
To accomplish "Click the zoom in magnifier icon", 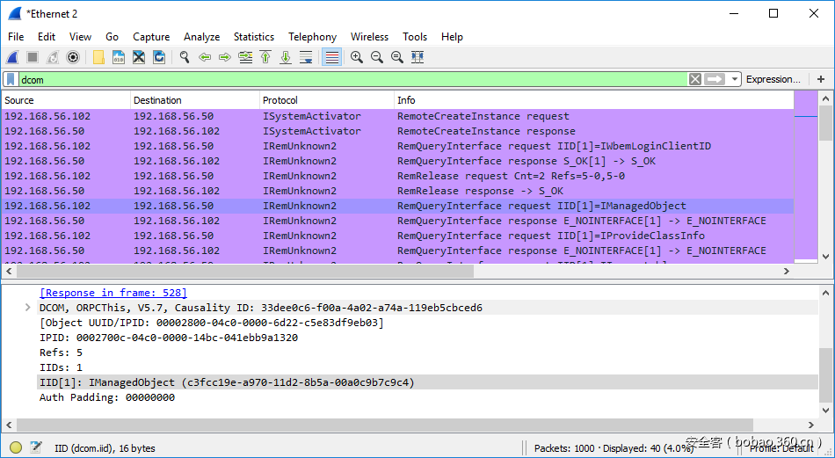I will pos(357,57).
